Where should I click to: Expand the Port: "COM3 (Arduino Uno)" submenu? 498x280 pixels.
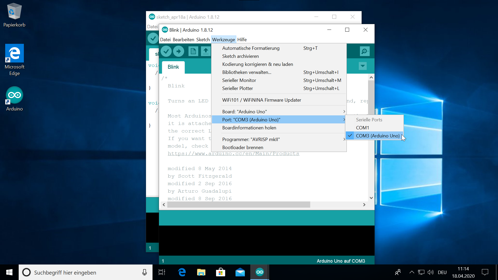pyautogui.click(x=279, y=120)
